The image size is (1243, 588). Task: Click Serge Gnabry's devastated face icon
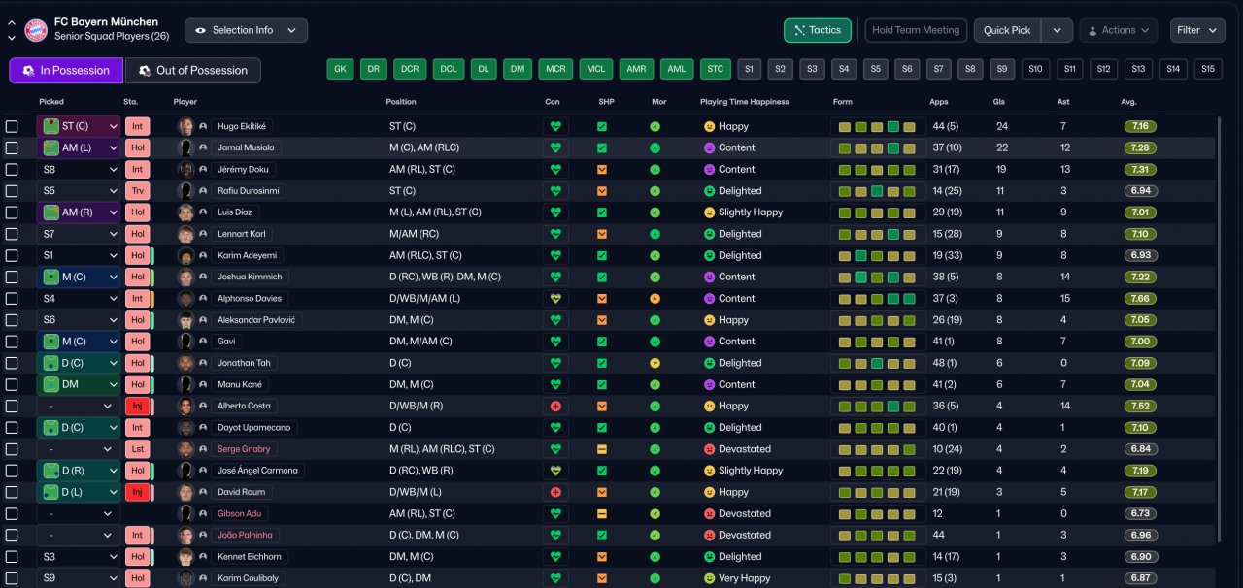tap(709, 449)
